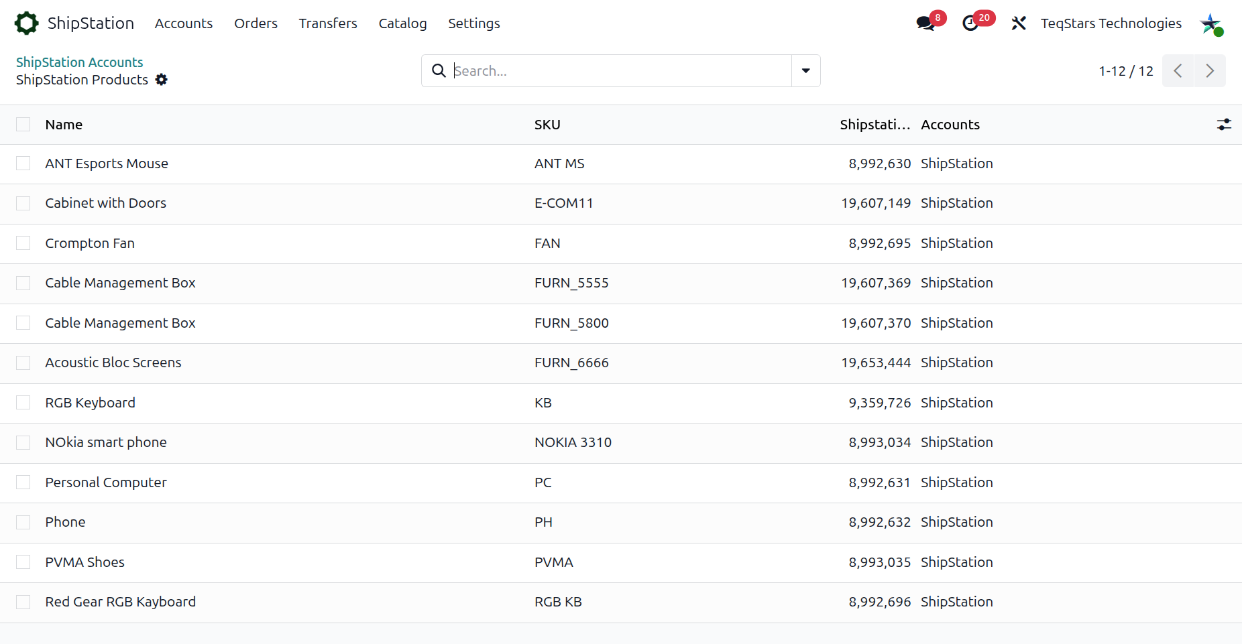Click Shipstation ID 9,359,726

coord(880,403)
